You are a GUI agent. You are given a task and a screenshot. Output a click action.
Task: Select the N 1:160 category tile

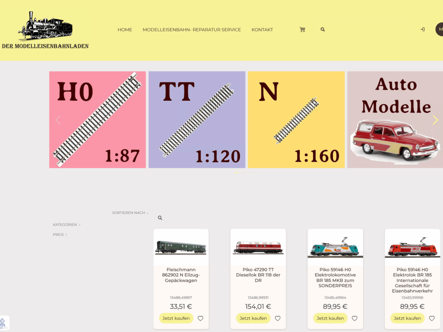click(x=296, y=120)
